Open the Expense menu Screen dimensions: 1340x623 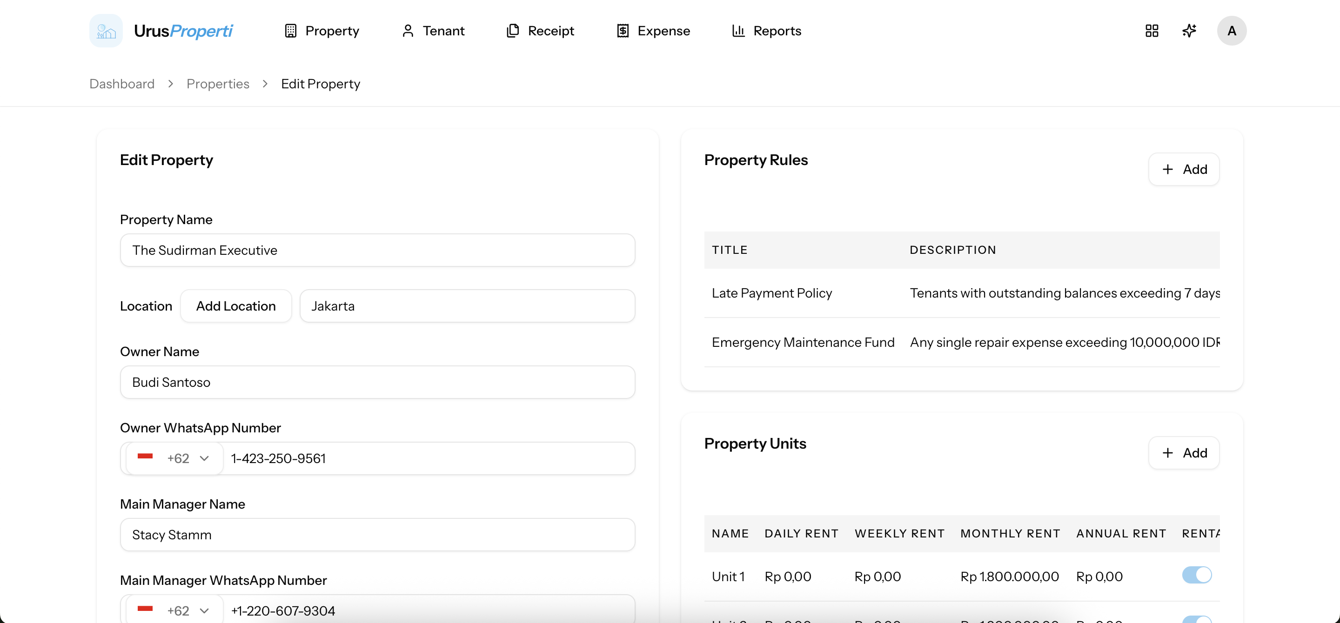[653, 31]
